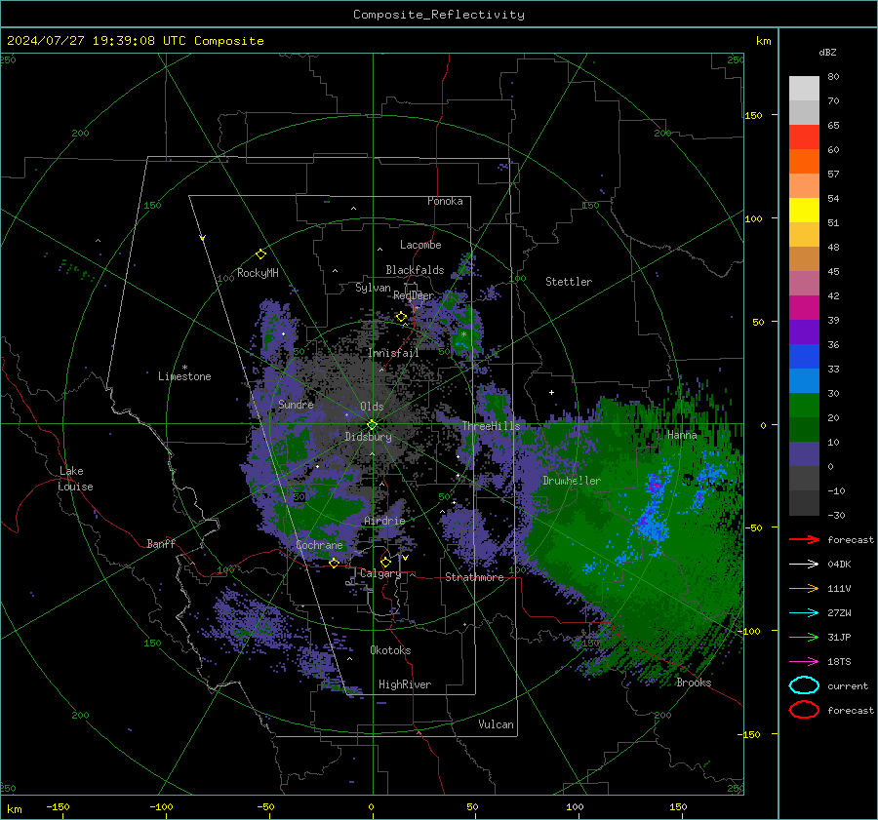Select the Strathmore label

pos(474,577)
